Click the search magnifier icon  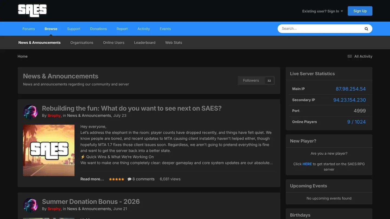(x=366, y=29)
